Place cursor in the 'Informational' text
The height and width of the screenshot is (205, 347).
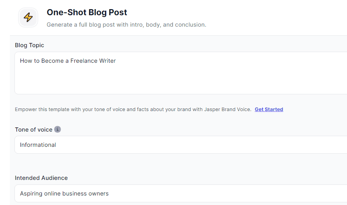click(x=38, y=145)
